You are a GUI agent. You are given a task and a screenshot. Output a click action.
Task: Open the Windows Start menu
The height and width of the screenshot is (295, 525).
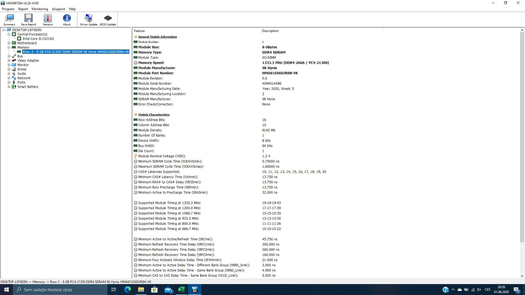7,290
